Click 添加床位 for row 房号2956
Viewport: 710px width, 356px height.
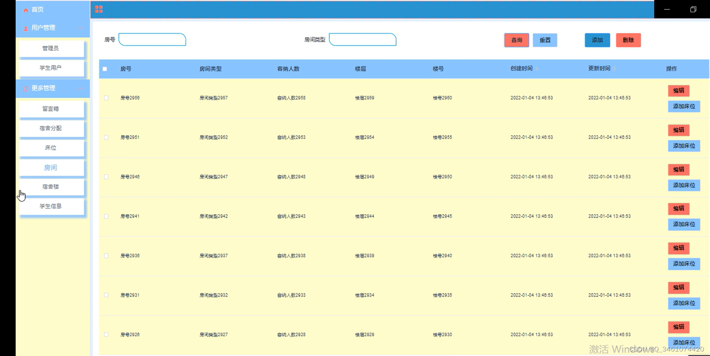tap(684, 106)
